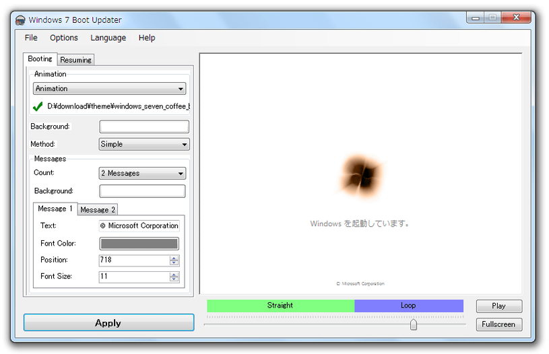Screen dimensions: 549x354
Task: Select the Message 2 tab
Action: pos(98,209)
